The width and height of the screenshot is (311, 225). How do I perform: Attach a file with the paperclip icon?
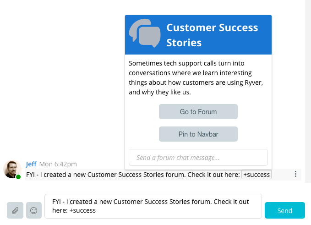pos(15,210)
